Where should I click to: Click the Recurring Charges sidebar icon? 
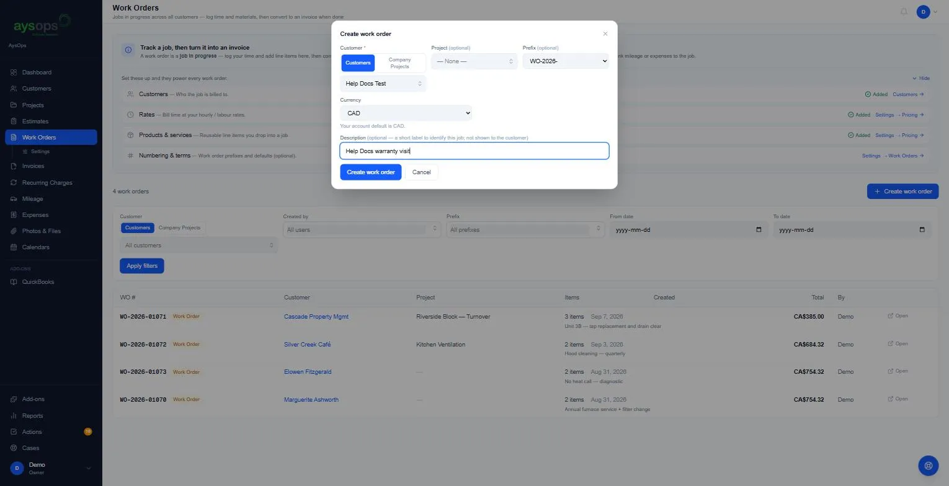(x=14, y=183)
